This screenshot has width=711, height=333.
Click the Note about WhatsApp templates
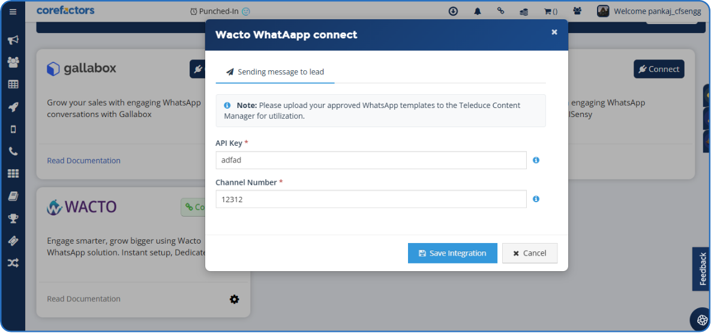point(380,110)
